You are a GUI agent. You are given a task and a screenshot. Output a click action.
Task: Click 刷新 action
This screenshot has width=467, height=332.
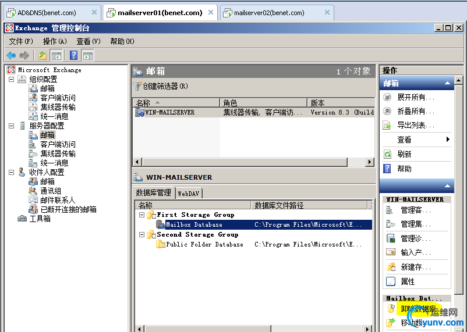coord(404,154)
